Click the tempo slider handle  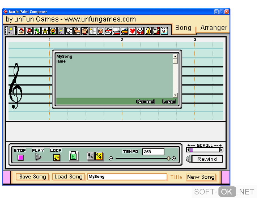tap(169, 158)
